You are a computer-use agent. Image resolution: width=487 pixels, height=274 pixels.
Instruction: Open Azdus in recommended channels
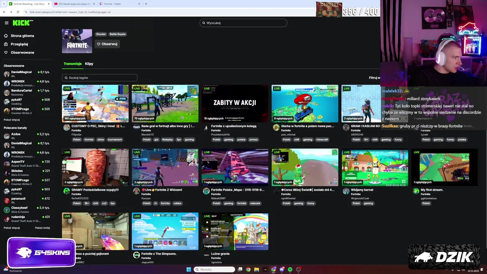point(27,136)
